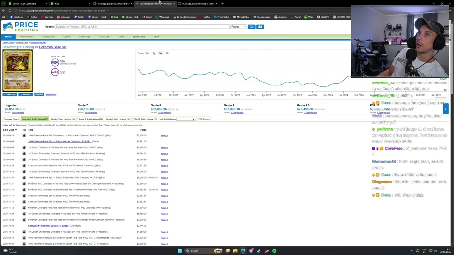
Task: Click the camera scan icon beside Go
Action: 260,27
